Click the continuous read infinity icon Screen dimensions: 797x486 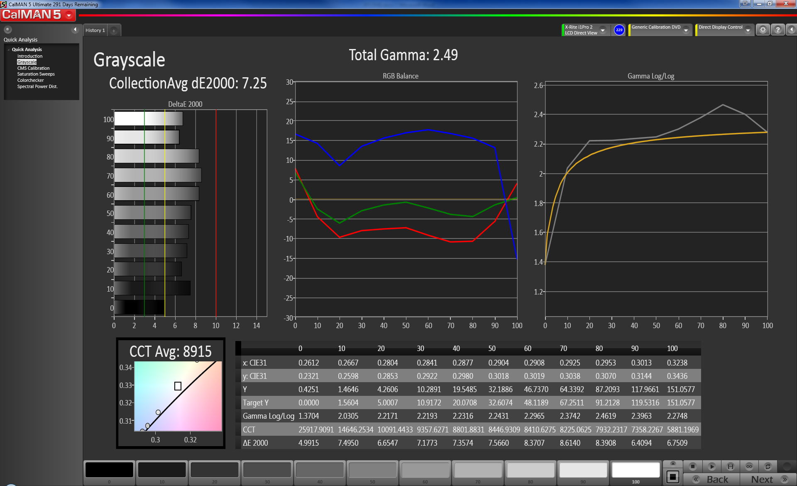749,466
